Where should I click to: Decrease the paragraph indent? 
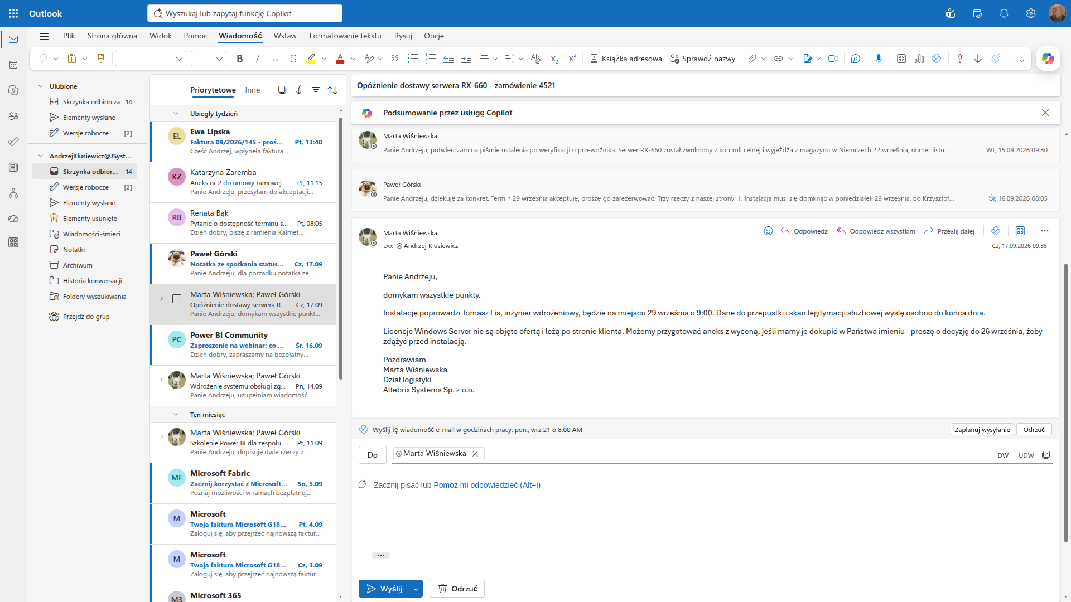point(448,59)
